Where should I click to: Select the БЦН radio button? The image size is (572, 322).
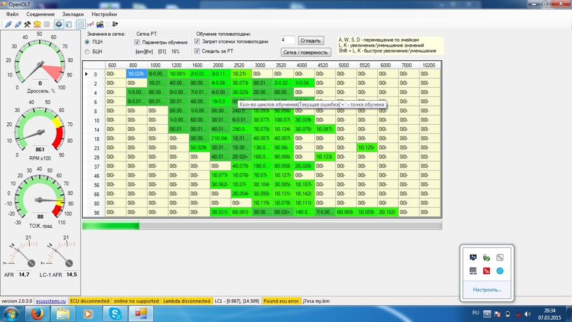[x=87, y=51]
